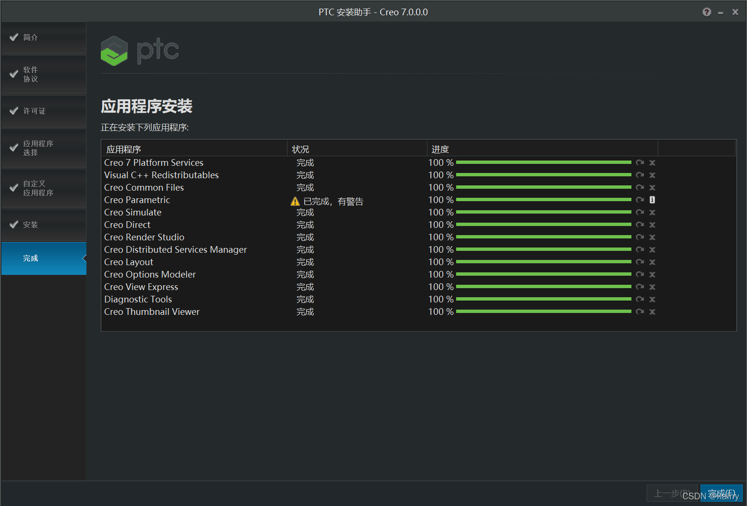Retry install icon for Creo Common Files
Image resolution: width=747 pixels, height=506 pixels.
640,187
